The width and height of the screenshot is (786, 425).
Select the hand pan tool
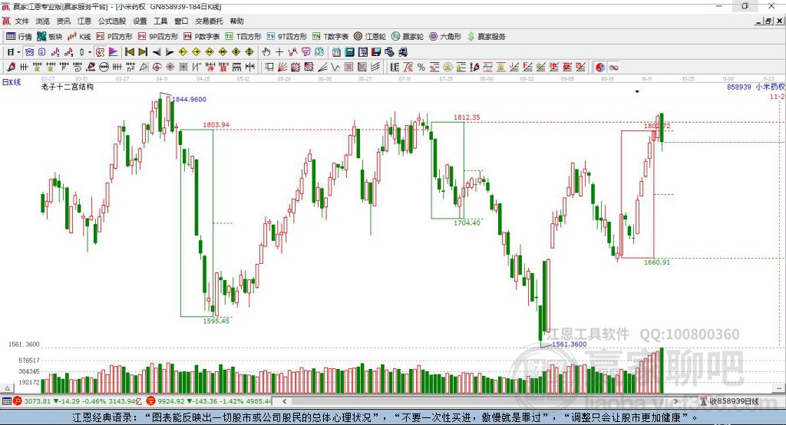point(266,51)
